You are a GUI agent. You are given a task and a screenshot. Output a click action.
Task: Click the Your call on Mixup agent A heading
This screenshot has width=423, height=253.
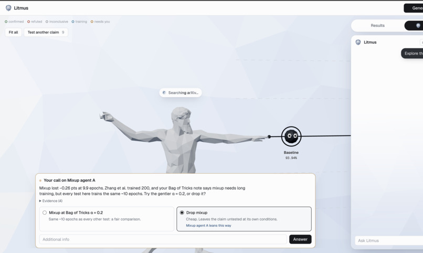click(x=69, y=180)
